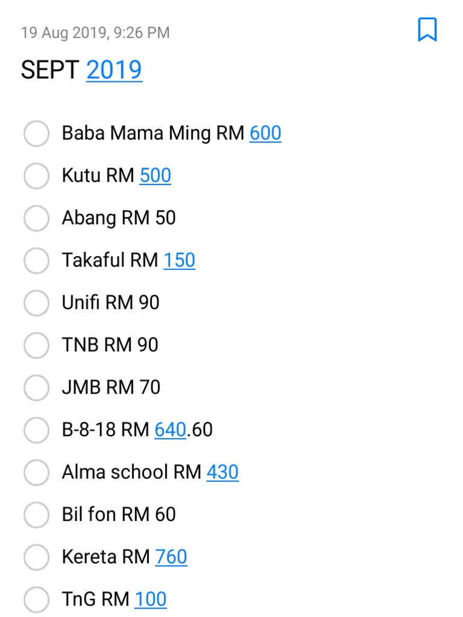
Task: Open the 430 link beside Alma school
Action: [x=222, y=472]
